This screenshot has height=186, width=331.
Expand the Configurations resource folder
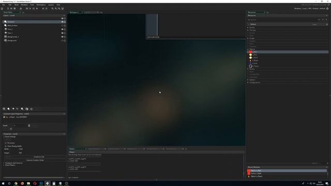[248, 83]
